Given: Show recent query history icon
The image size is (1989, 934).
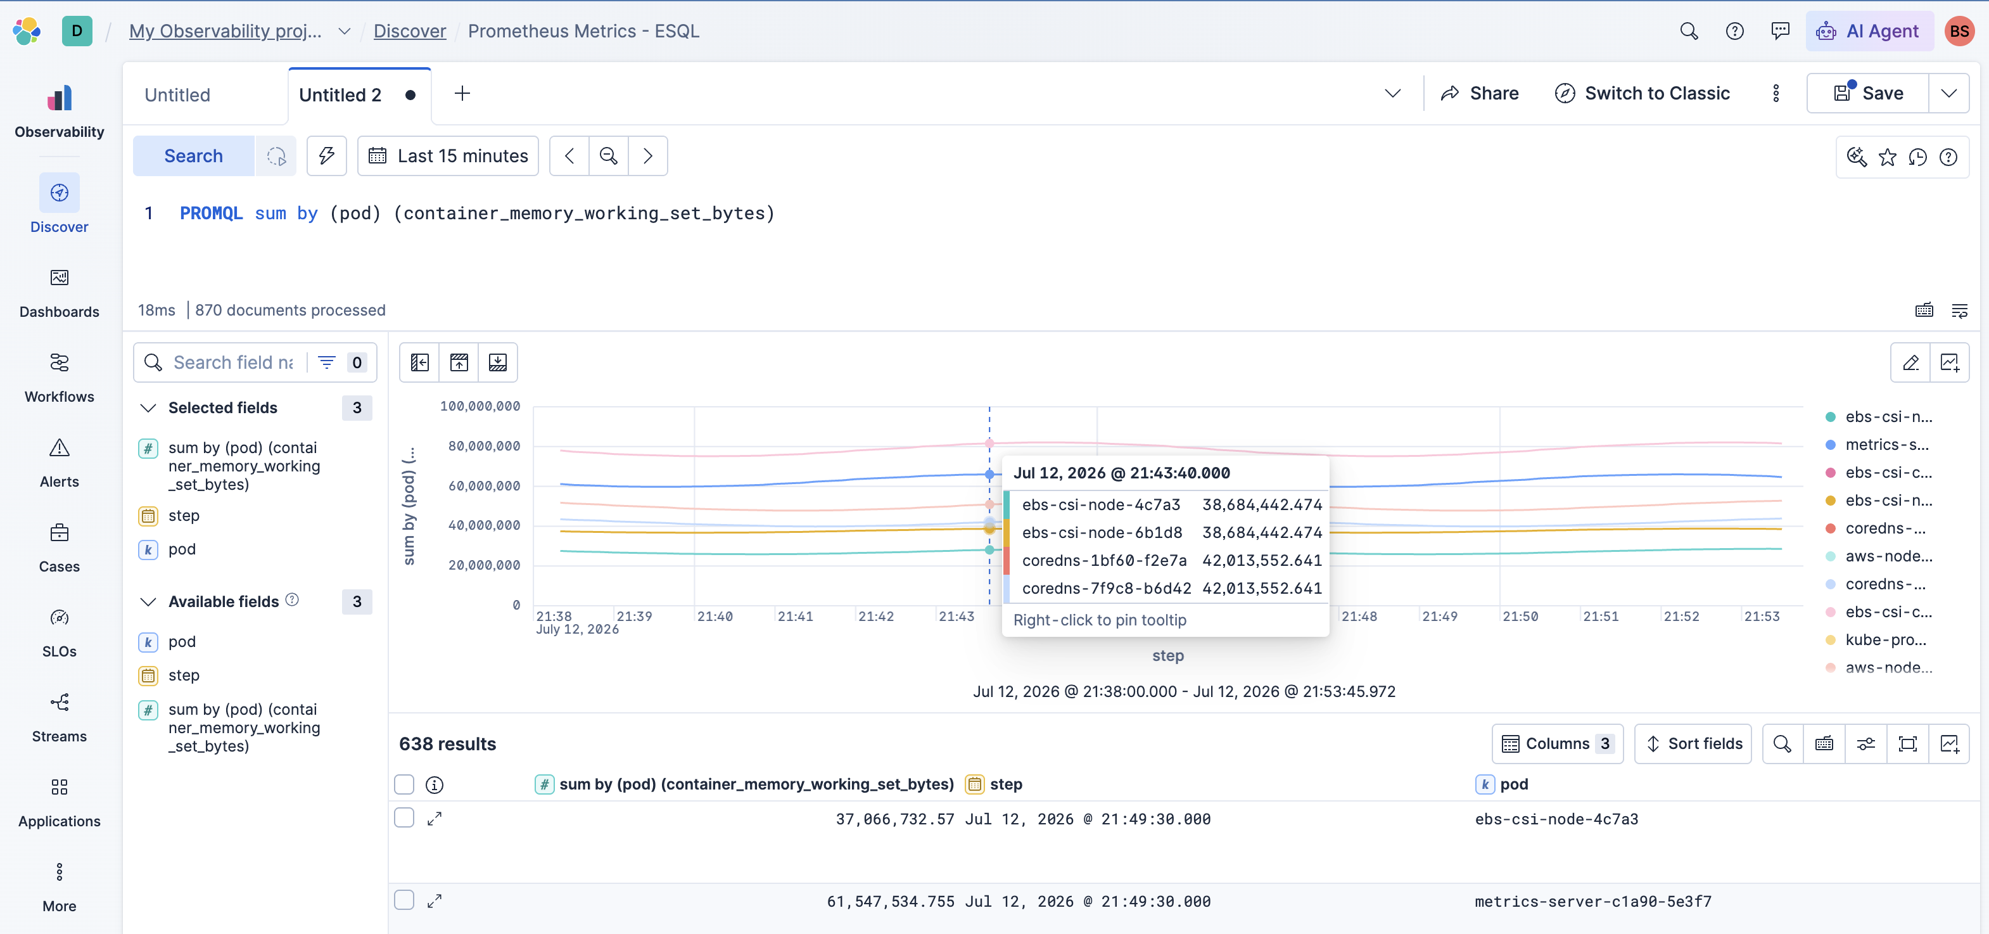Looking at the screenshot, I should [1918, 158].
